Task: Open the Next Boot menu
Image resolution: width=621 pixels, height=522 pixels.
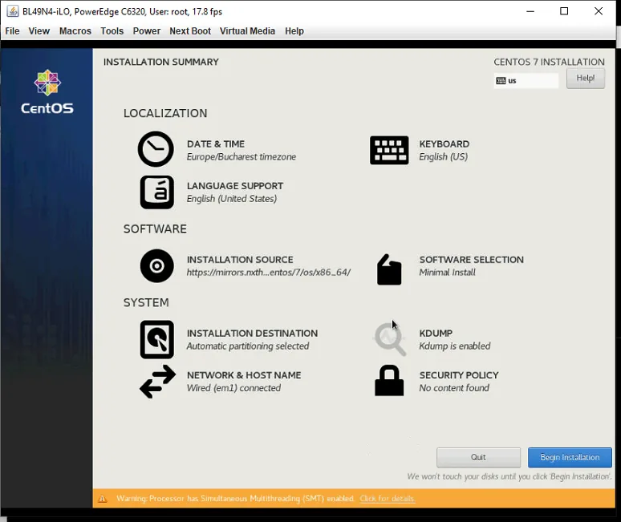Action: (190, 30)
